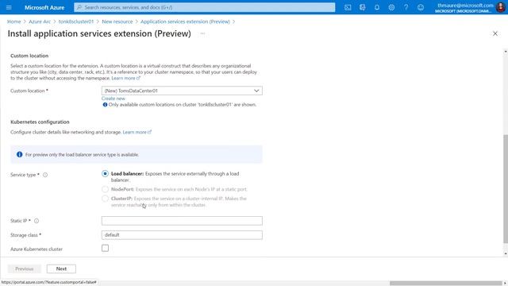Open Cloud Shell from the top bar
The height and width of the screenshot is (286, 508).
(x=348, y=7)
